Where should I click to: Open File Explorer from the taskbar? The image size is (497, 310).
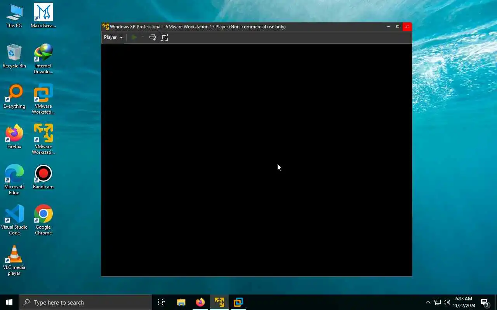pyautogui.click(x=181, y=302)
